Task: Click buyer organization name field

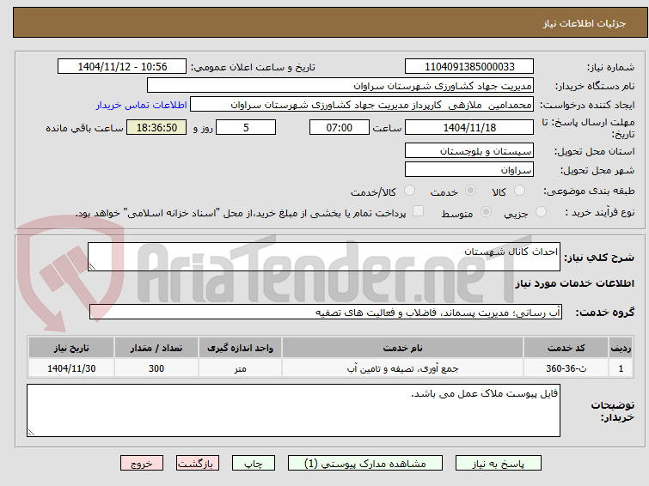Action: tap(340, 86)
